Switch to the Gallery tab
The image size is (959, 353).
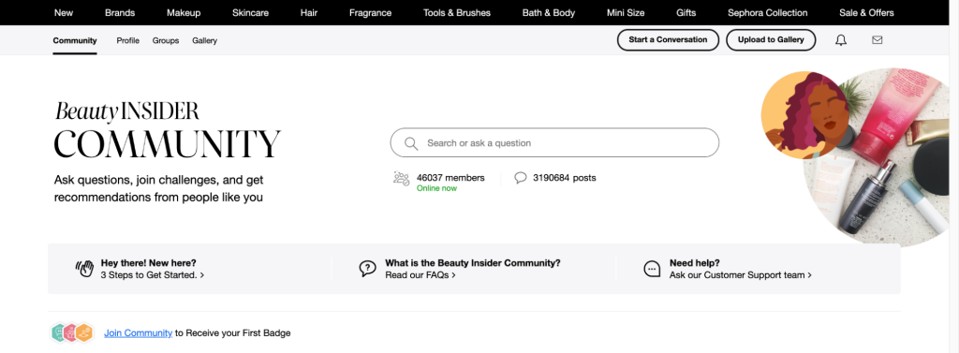[x=204, y=40]
